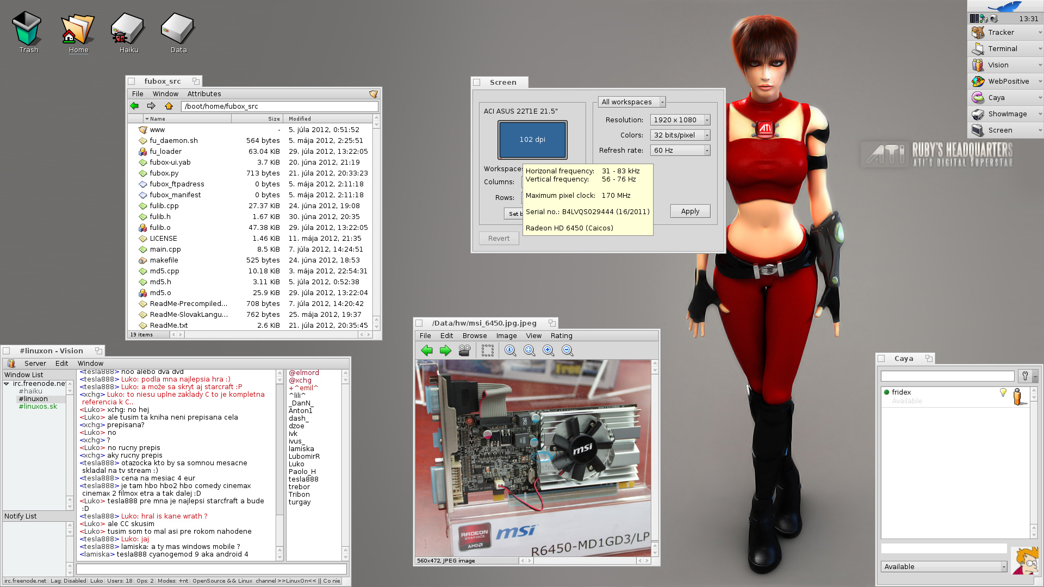
Task: Click vertical scrollbar in ShowImage window
Action: tap(655, 458)
